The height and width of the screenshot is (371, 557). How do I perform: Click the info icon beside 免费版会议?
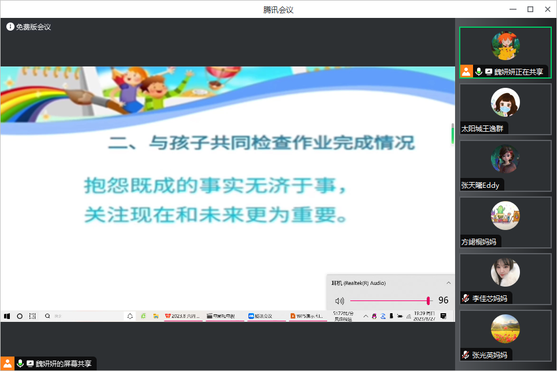10,27
